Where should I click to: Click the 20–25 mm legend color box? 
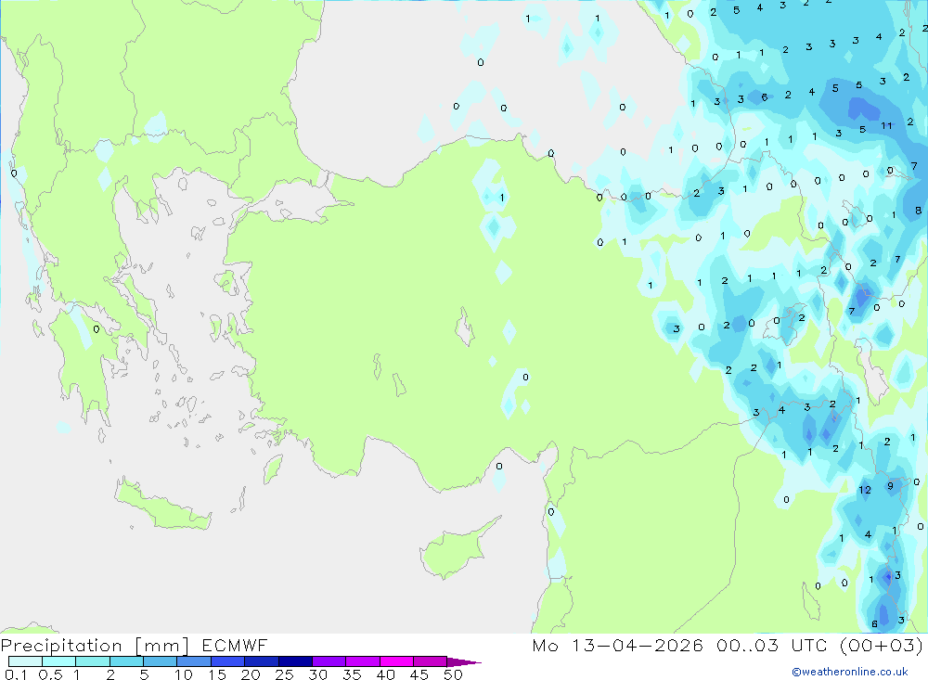click(x=262, y=661)
